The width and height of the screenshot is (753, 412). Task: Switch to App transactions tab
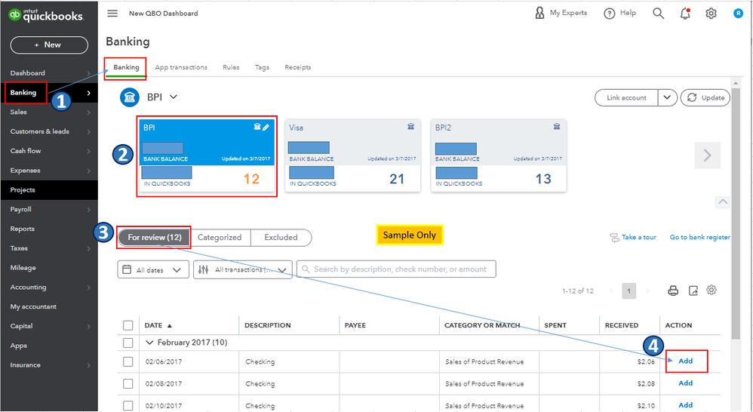[x=181, y=67]
